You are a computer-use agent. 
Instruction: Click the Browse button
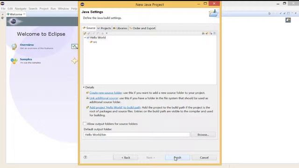[203, 135]
